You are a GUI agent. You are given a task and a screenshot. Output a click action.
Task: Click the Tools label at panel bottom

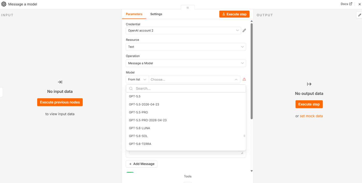point(188,176)
